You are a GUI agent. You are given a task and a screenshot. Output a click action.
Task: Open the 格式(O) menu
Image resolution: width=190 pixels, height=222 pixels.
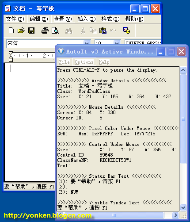110,19
